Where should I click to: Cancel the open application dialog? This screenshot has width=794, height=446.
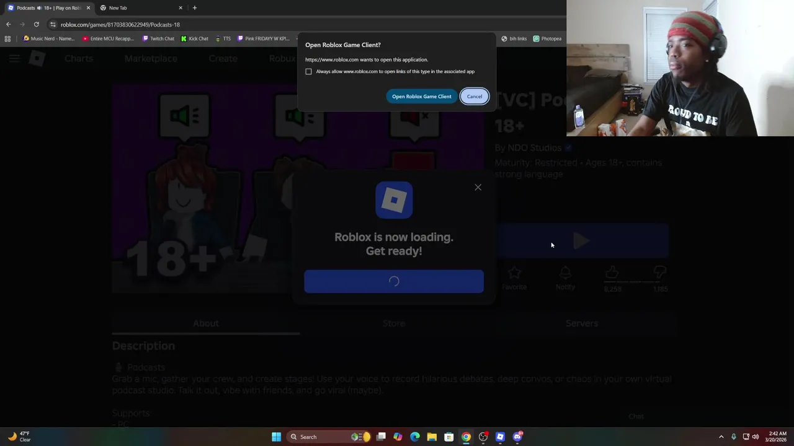tap(475, 96)
